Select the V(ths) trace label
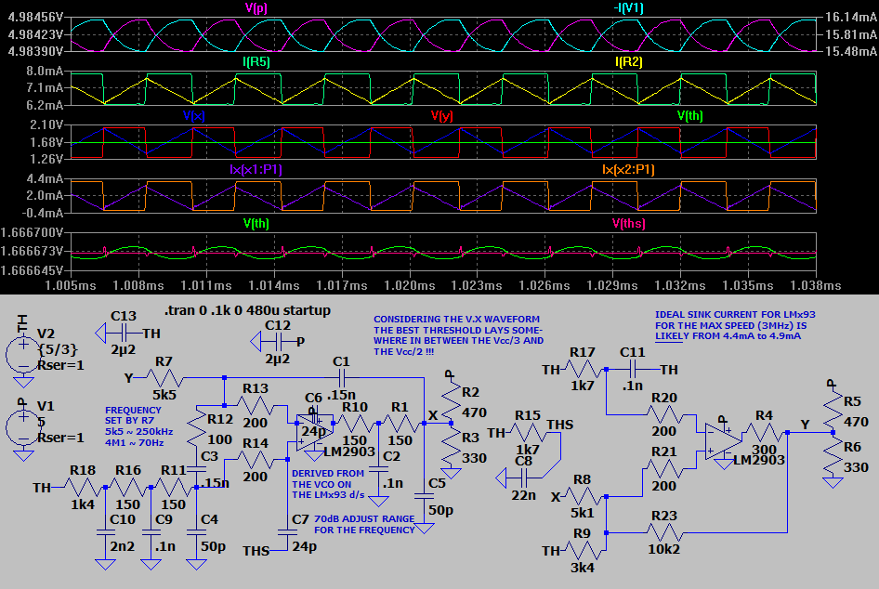Image resolution: width=879 pixels, height=589 pixels. pyautogui.click(x=629, y=224)
